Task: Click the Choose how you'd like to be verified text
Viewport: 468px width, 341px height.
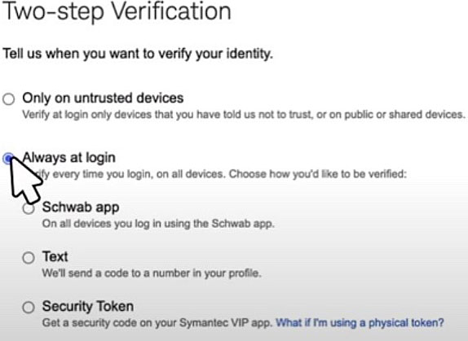Action: pos(318,174)
